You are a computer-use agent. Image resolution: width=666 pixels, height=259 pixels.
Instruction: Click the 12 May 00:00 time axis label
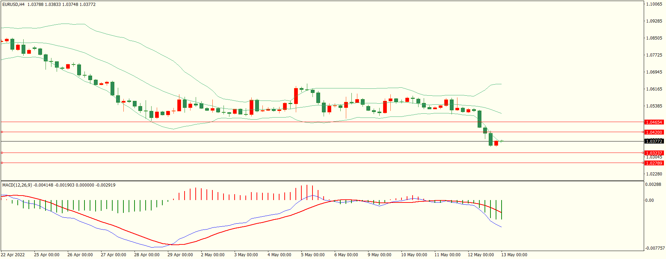481,255
